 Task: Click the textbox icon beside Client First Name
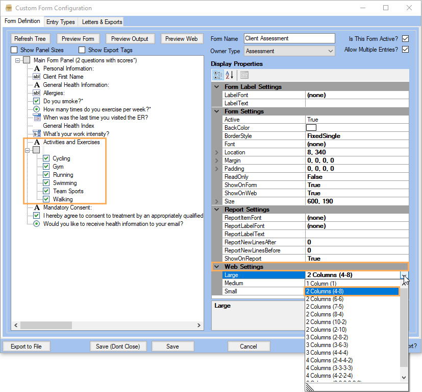point(37,77)
